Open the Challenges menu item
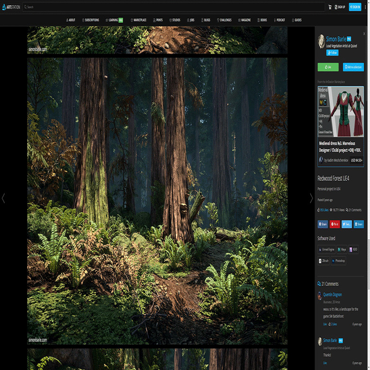 (224, 20)
